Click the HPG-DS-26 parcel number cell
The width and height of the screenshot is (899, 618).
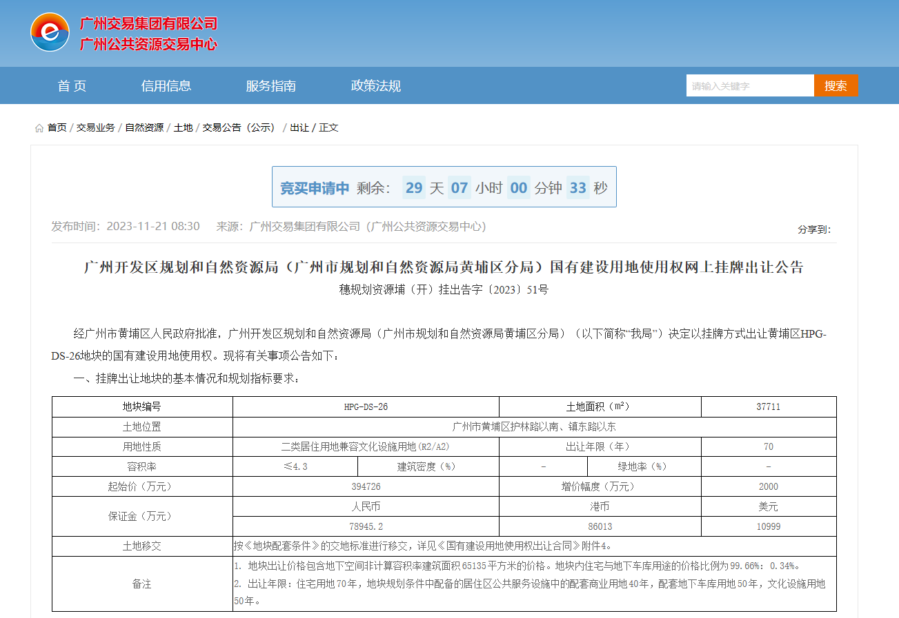(366, 407)
